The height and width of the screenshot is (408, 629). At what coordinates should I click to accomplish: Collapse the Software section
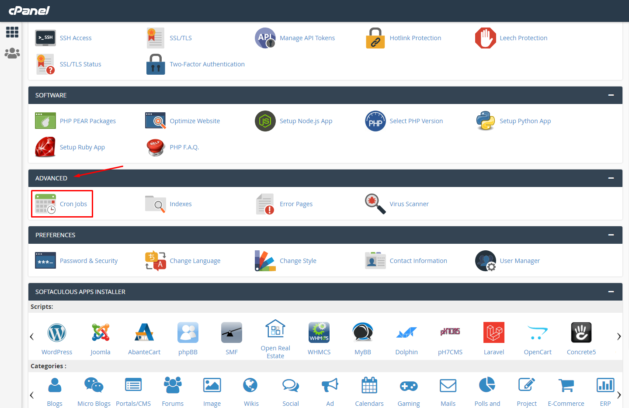(611, 95)
